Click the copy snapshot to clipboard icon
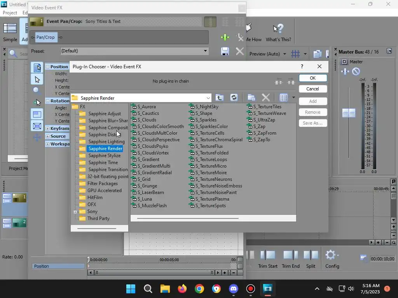 (x=317, y=54)
